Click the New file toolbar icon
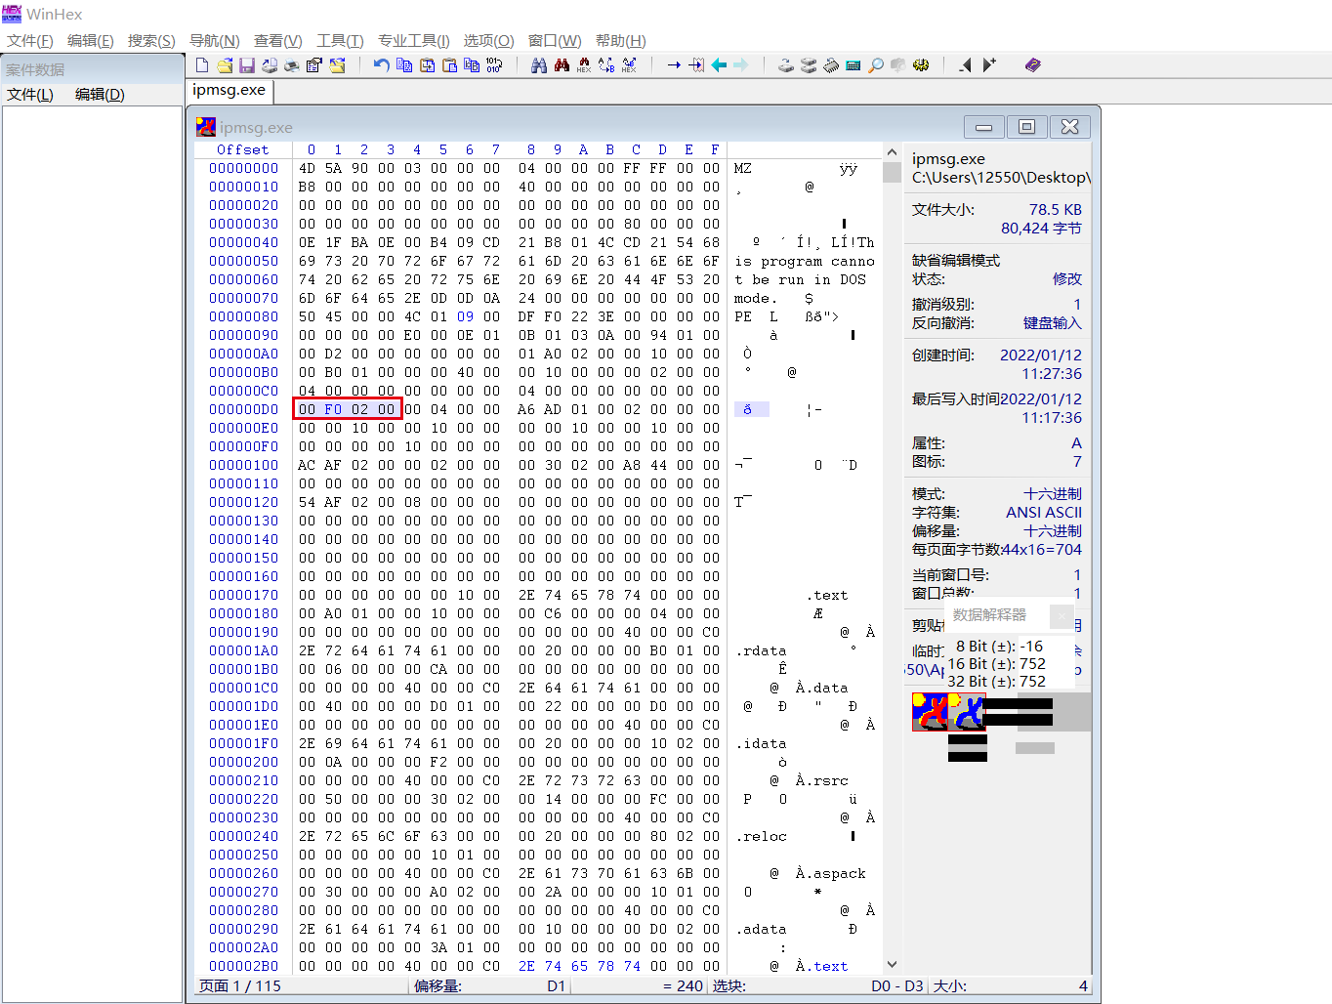This screenshot has width=1332, height=1004. click(x=202, y=65)
